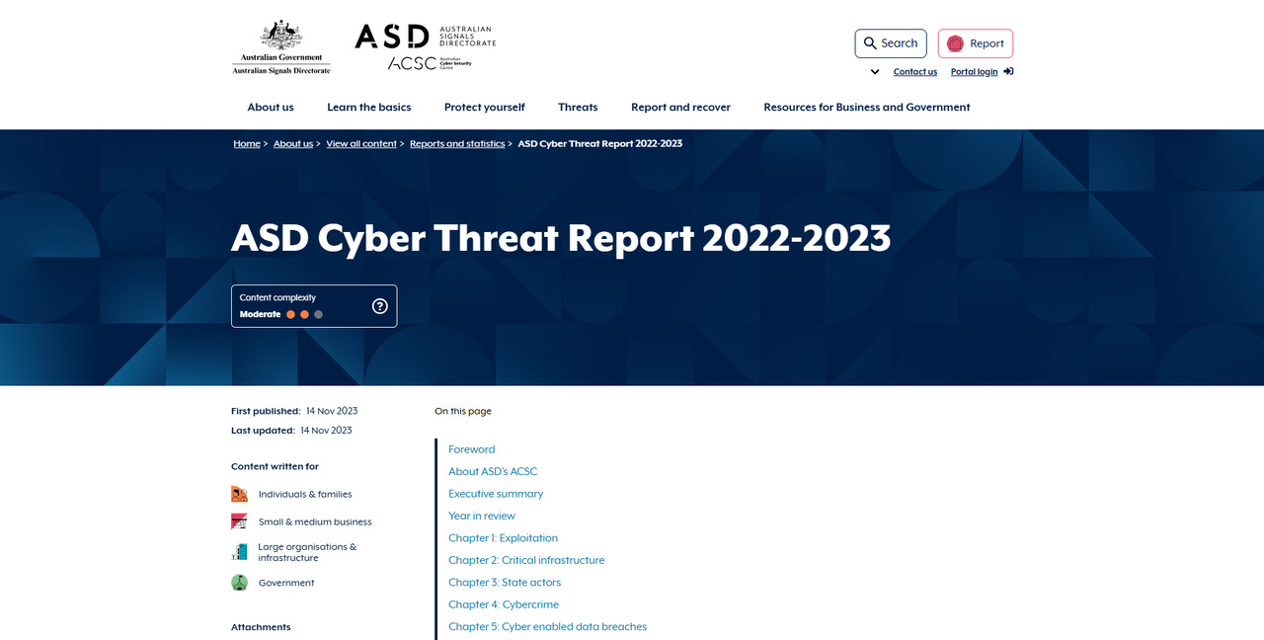Open Resources for Business and Government menu
Image resolution: width=1264 pixels, height=640 pixels.
[867, 107]
